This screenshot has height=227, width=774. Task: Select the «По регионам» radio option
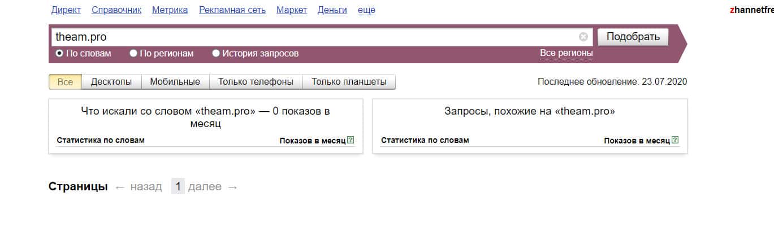coord(133,54)
